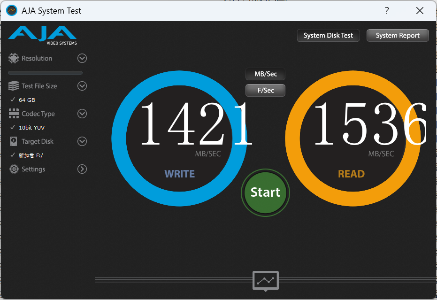Viewport: 437px width, 300px height.
Task: Expand the Codec Type dropdown chevron
Action: 82,114
